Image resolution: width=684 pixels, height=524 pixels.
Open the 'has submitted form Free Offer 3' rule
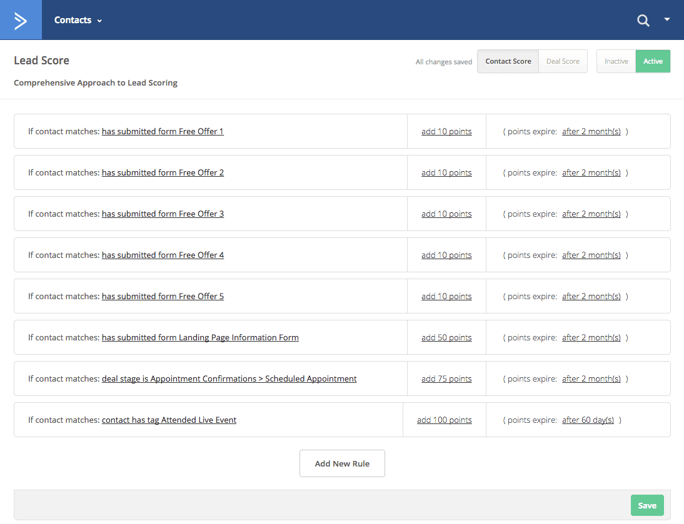pos(163,214)
